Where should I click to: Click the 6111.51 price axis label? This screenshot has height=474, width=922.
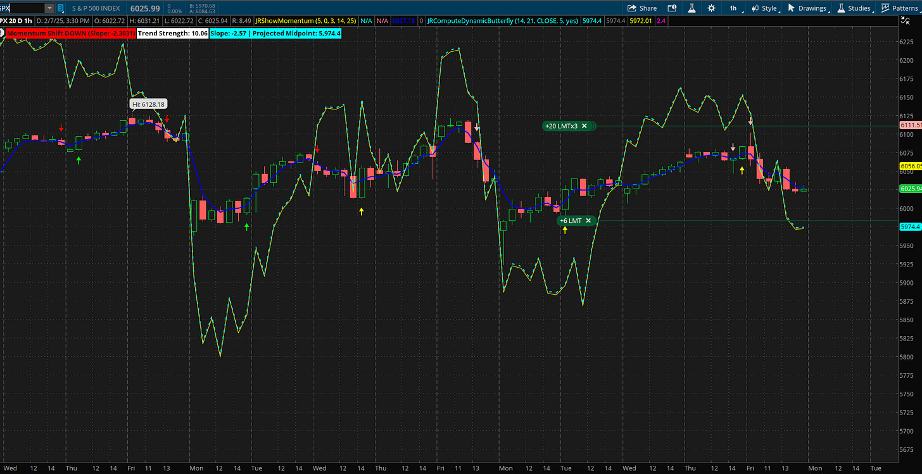coord(910,125)
